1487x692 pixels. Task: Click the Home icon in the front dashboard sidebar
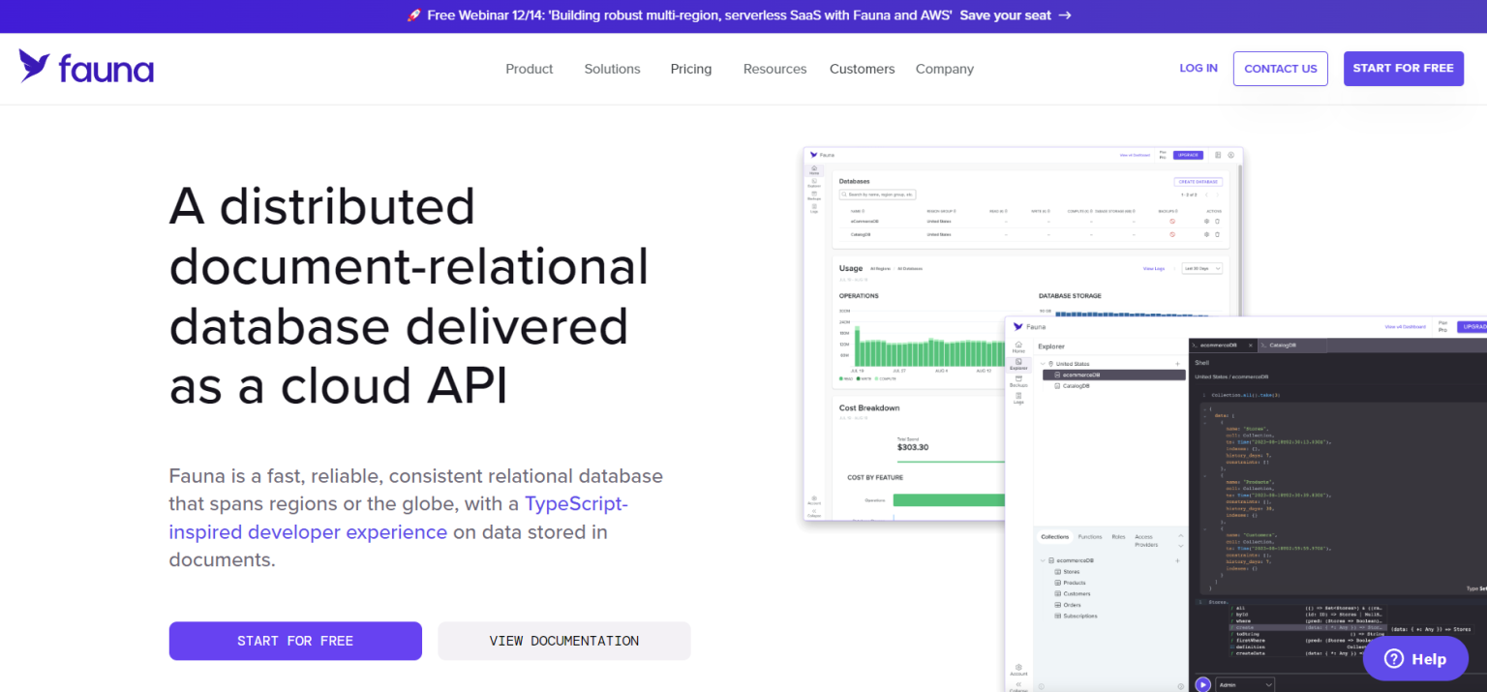[1018, 346]
